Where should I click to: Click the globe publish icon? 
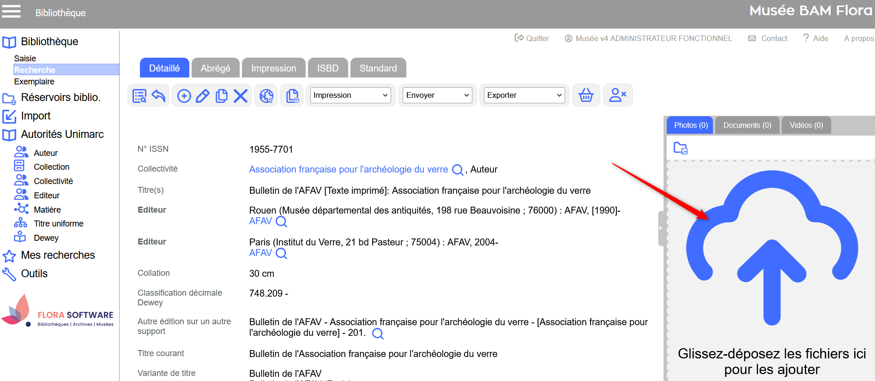pos(266,95)
